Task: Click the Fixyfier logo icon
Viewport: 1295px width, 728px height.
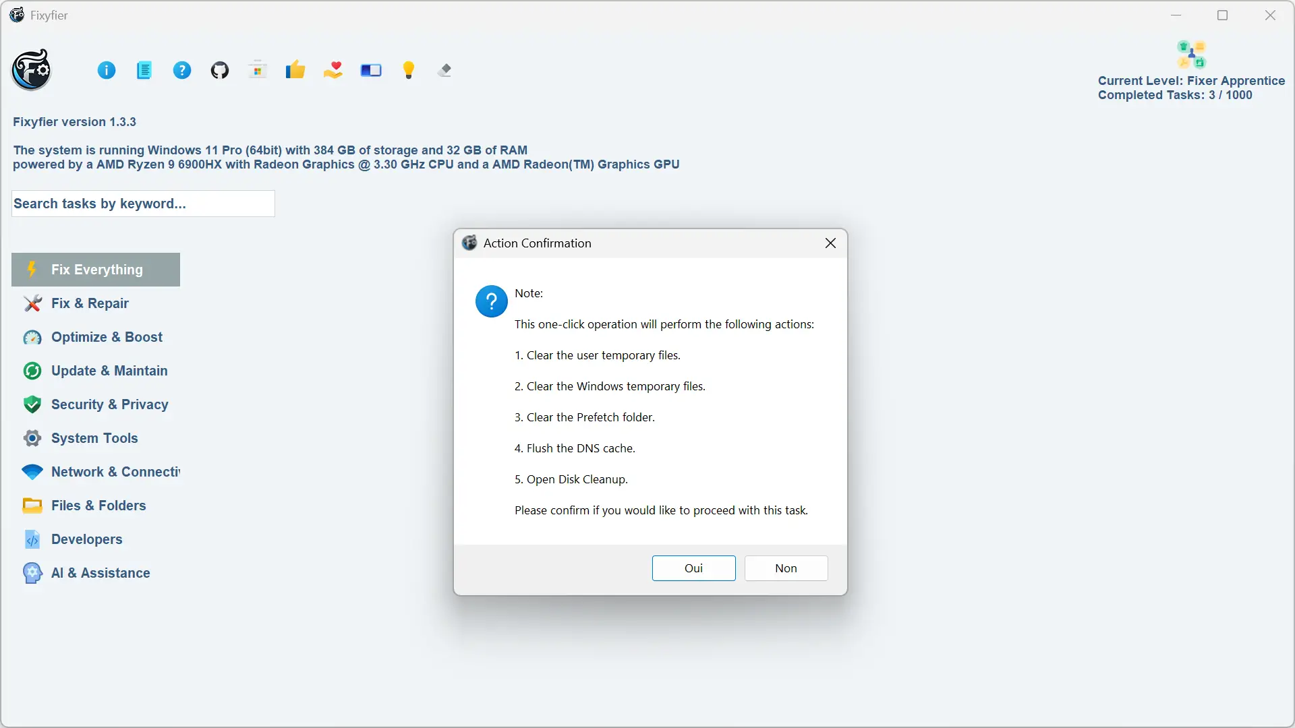Action: (31, 70)
